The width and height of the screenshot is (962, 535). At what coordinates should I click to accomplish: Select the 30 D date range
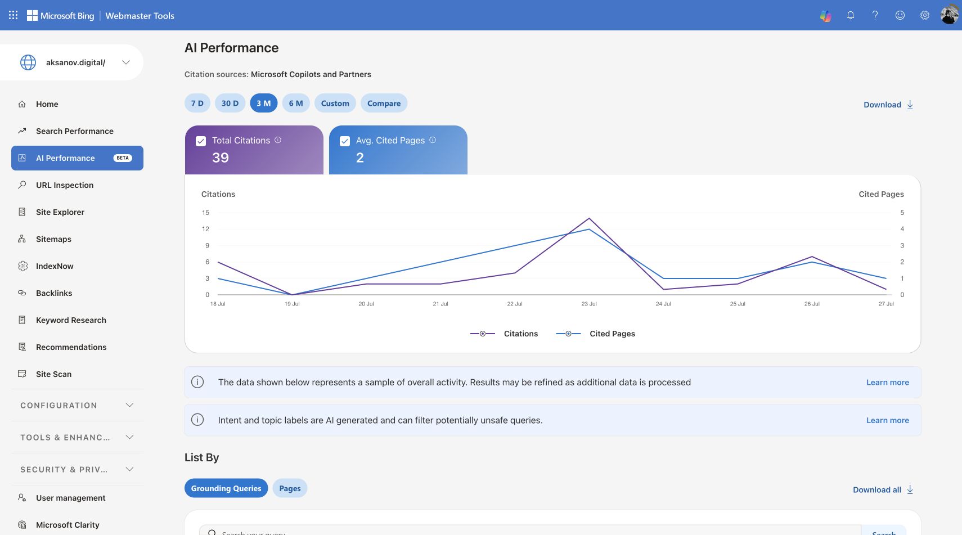tap(230, 104)
